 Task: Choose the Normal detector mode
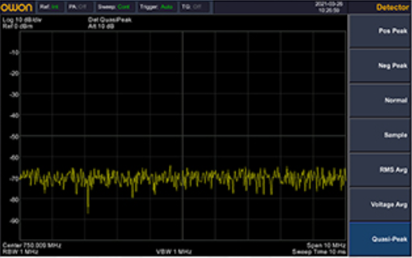click(x=380, y=101)
